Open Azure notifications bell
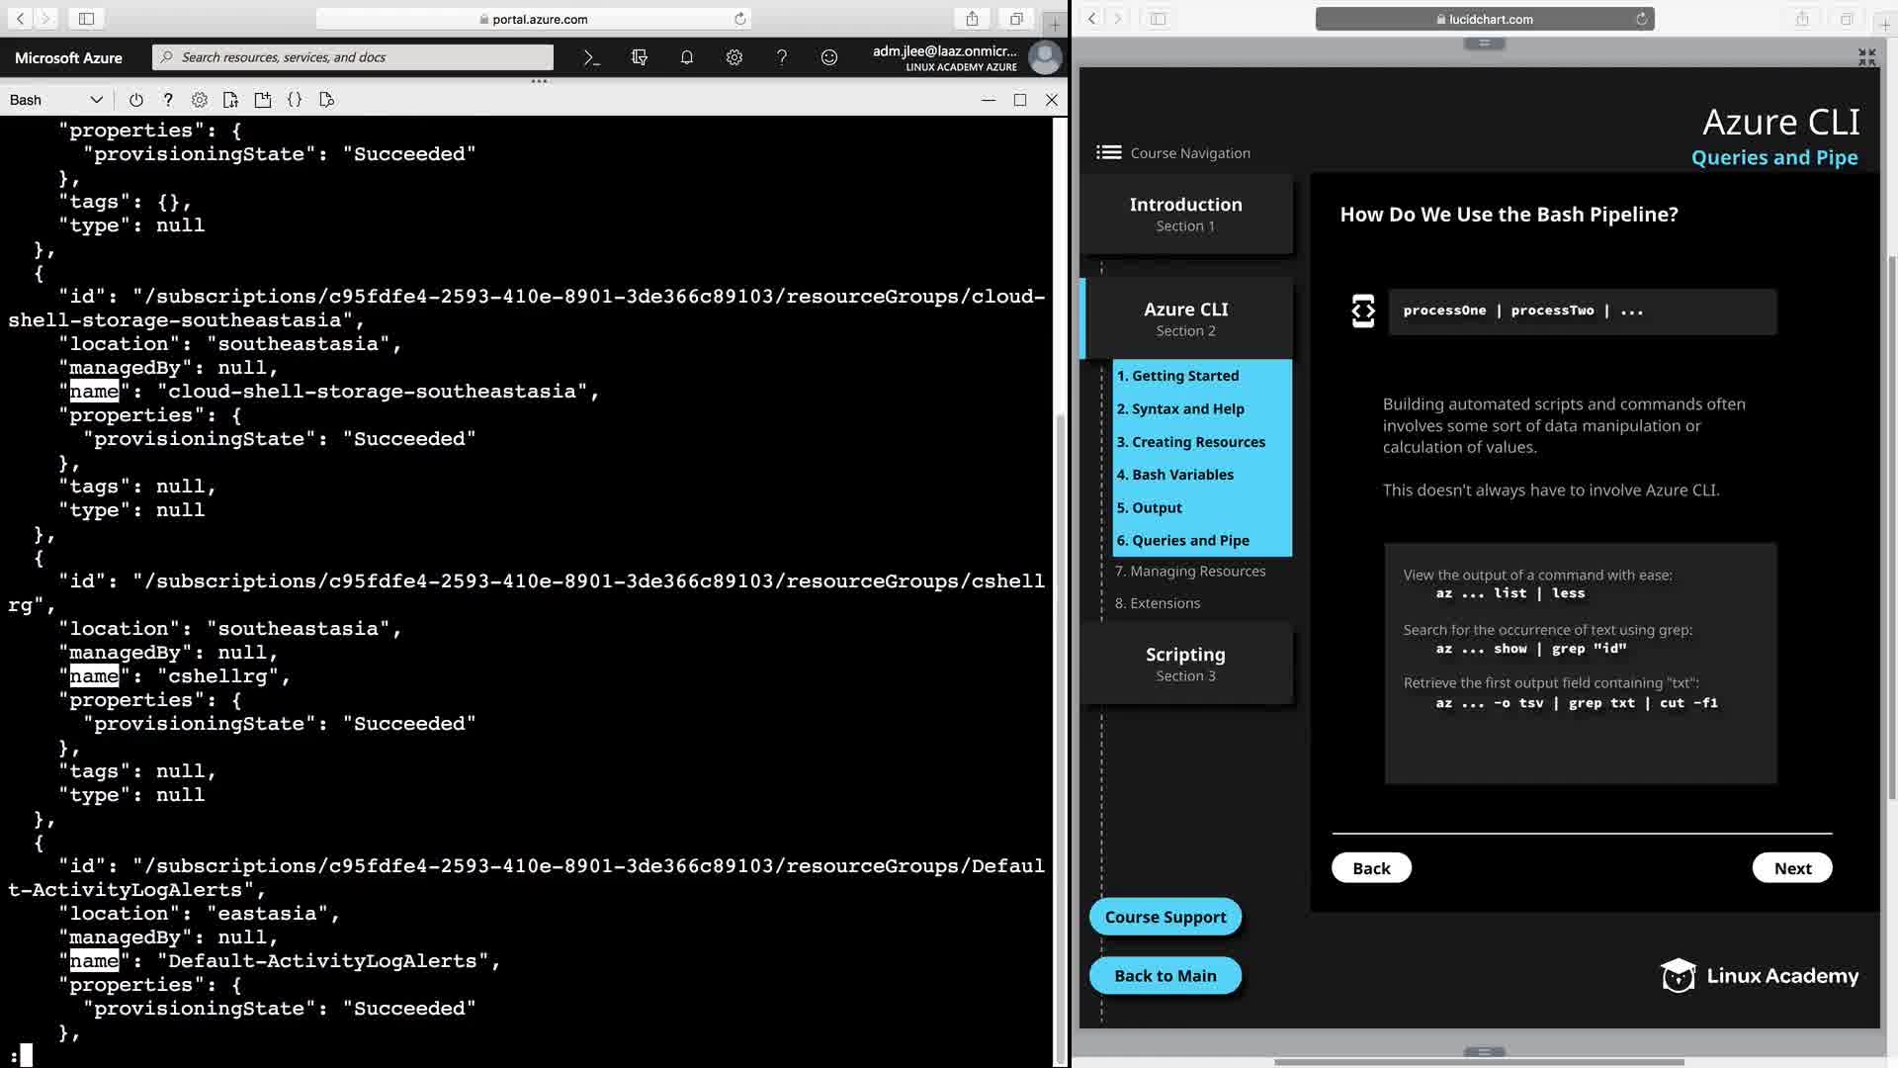The height and width of the screenshot is (1068, 1898). click(x=686, y=57)
